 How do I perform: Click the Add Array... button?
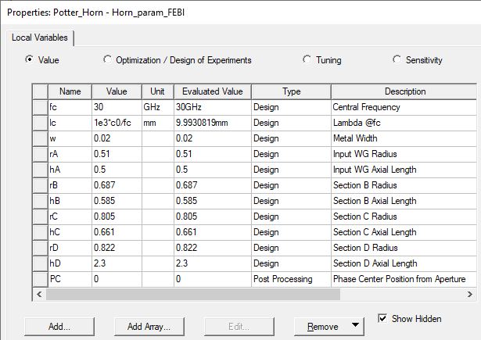[149, 327]
